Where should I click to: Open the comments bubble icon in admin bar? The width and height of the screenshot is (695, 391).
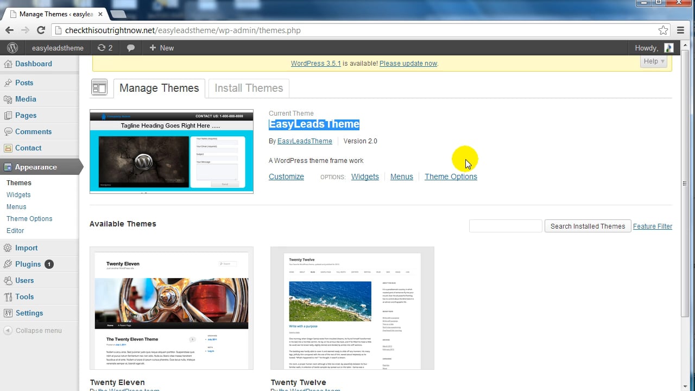131,48
